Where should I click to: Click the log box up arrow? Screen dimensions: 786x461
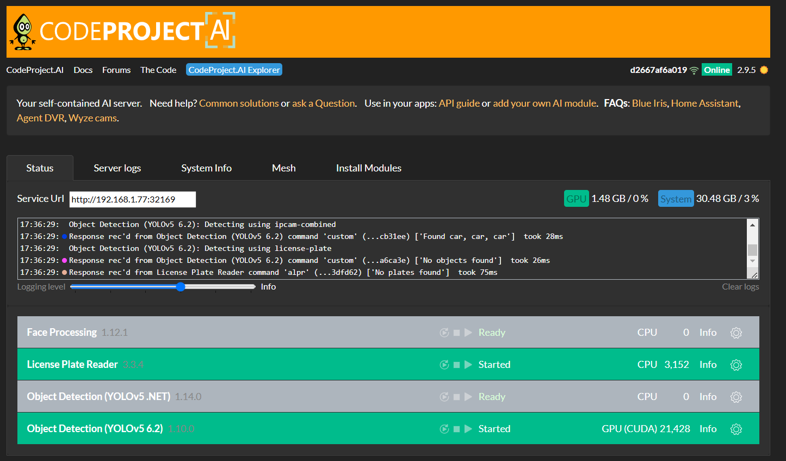(752, 225)
